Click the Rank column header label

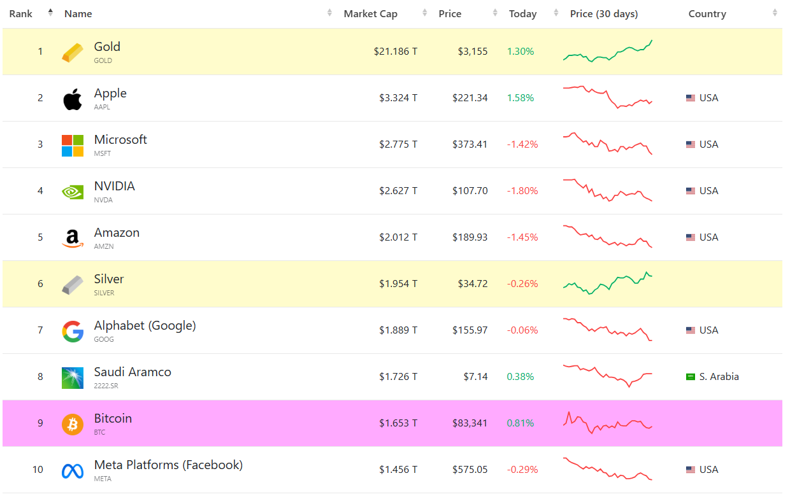click(21, 14)
